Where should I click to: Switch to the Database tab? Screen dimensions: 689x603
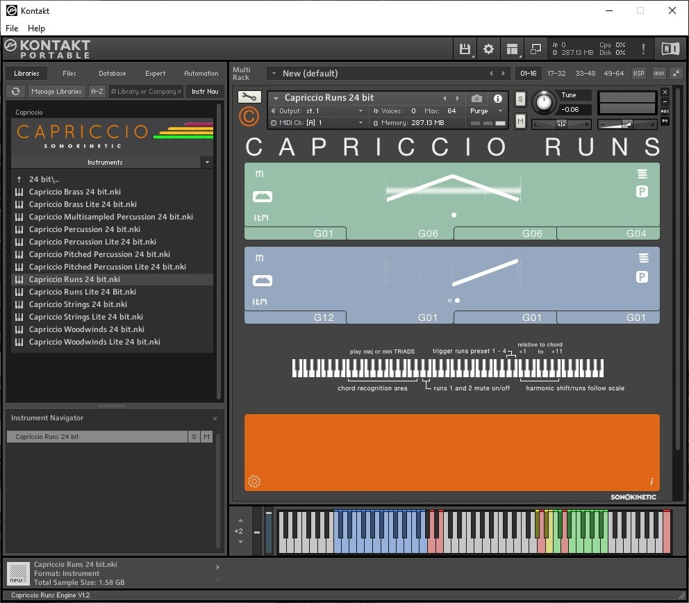(112, 74)
